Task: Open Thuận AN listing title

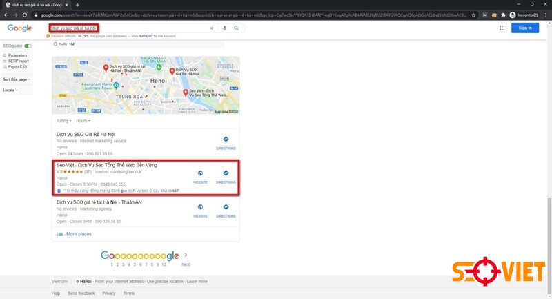Action: pos(99,202)
